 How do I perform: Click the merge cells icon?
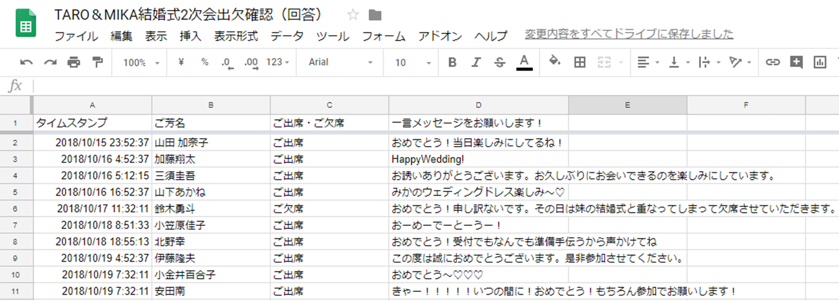coord(604,62)
